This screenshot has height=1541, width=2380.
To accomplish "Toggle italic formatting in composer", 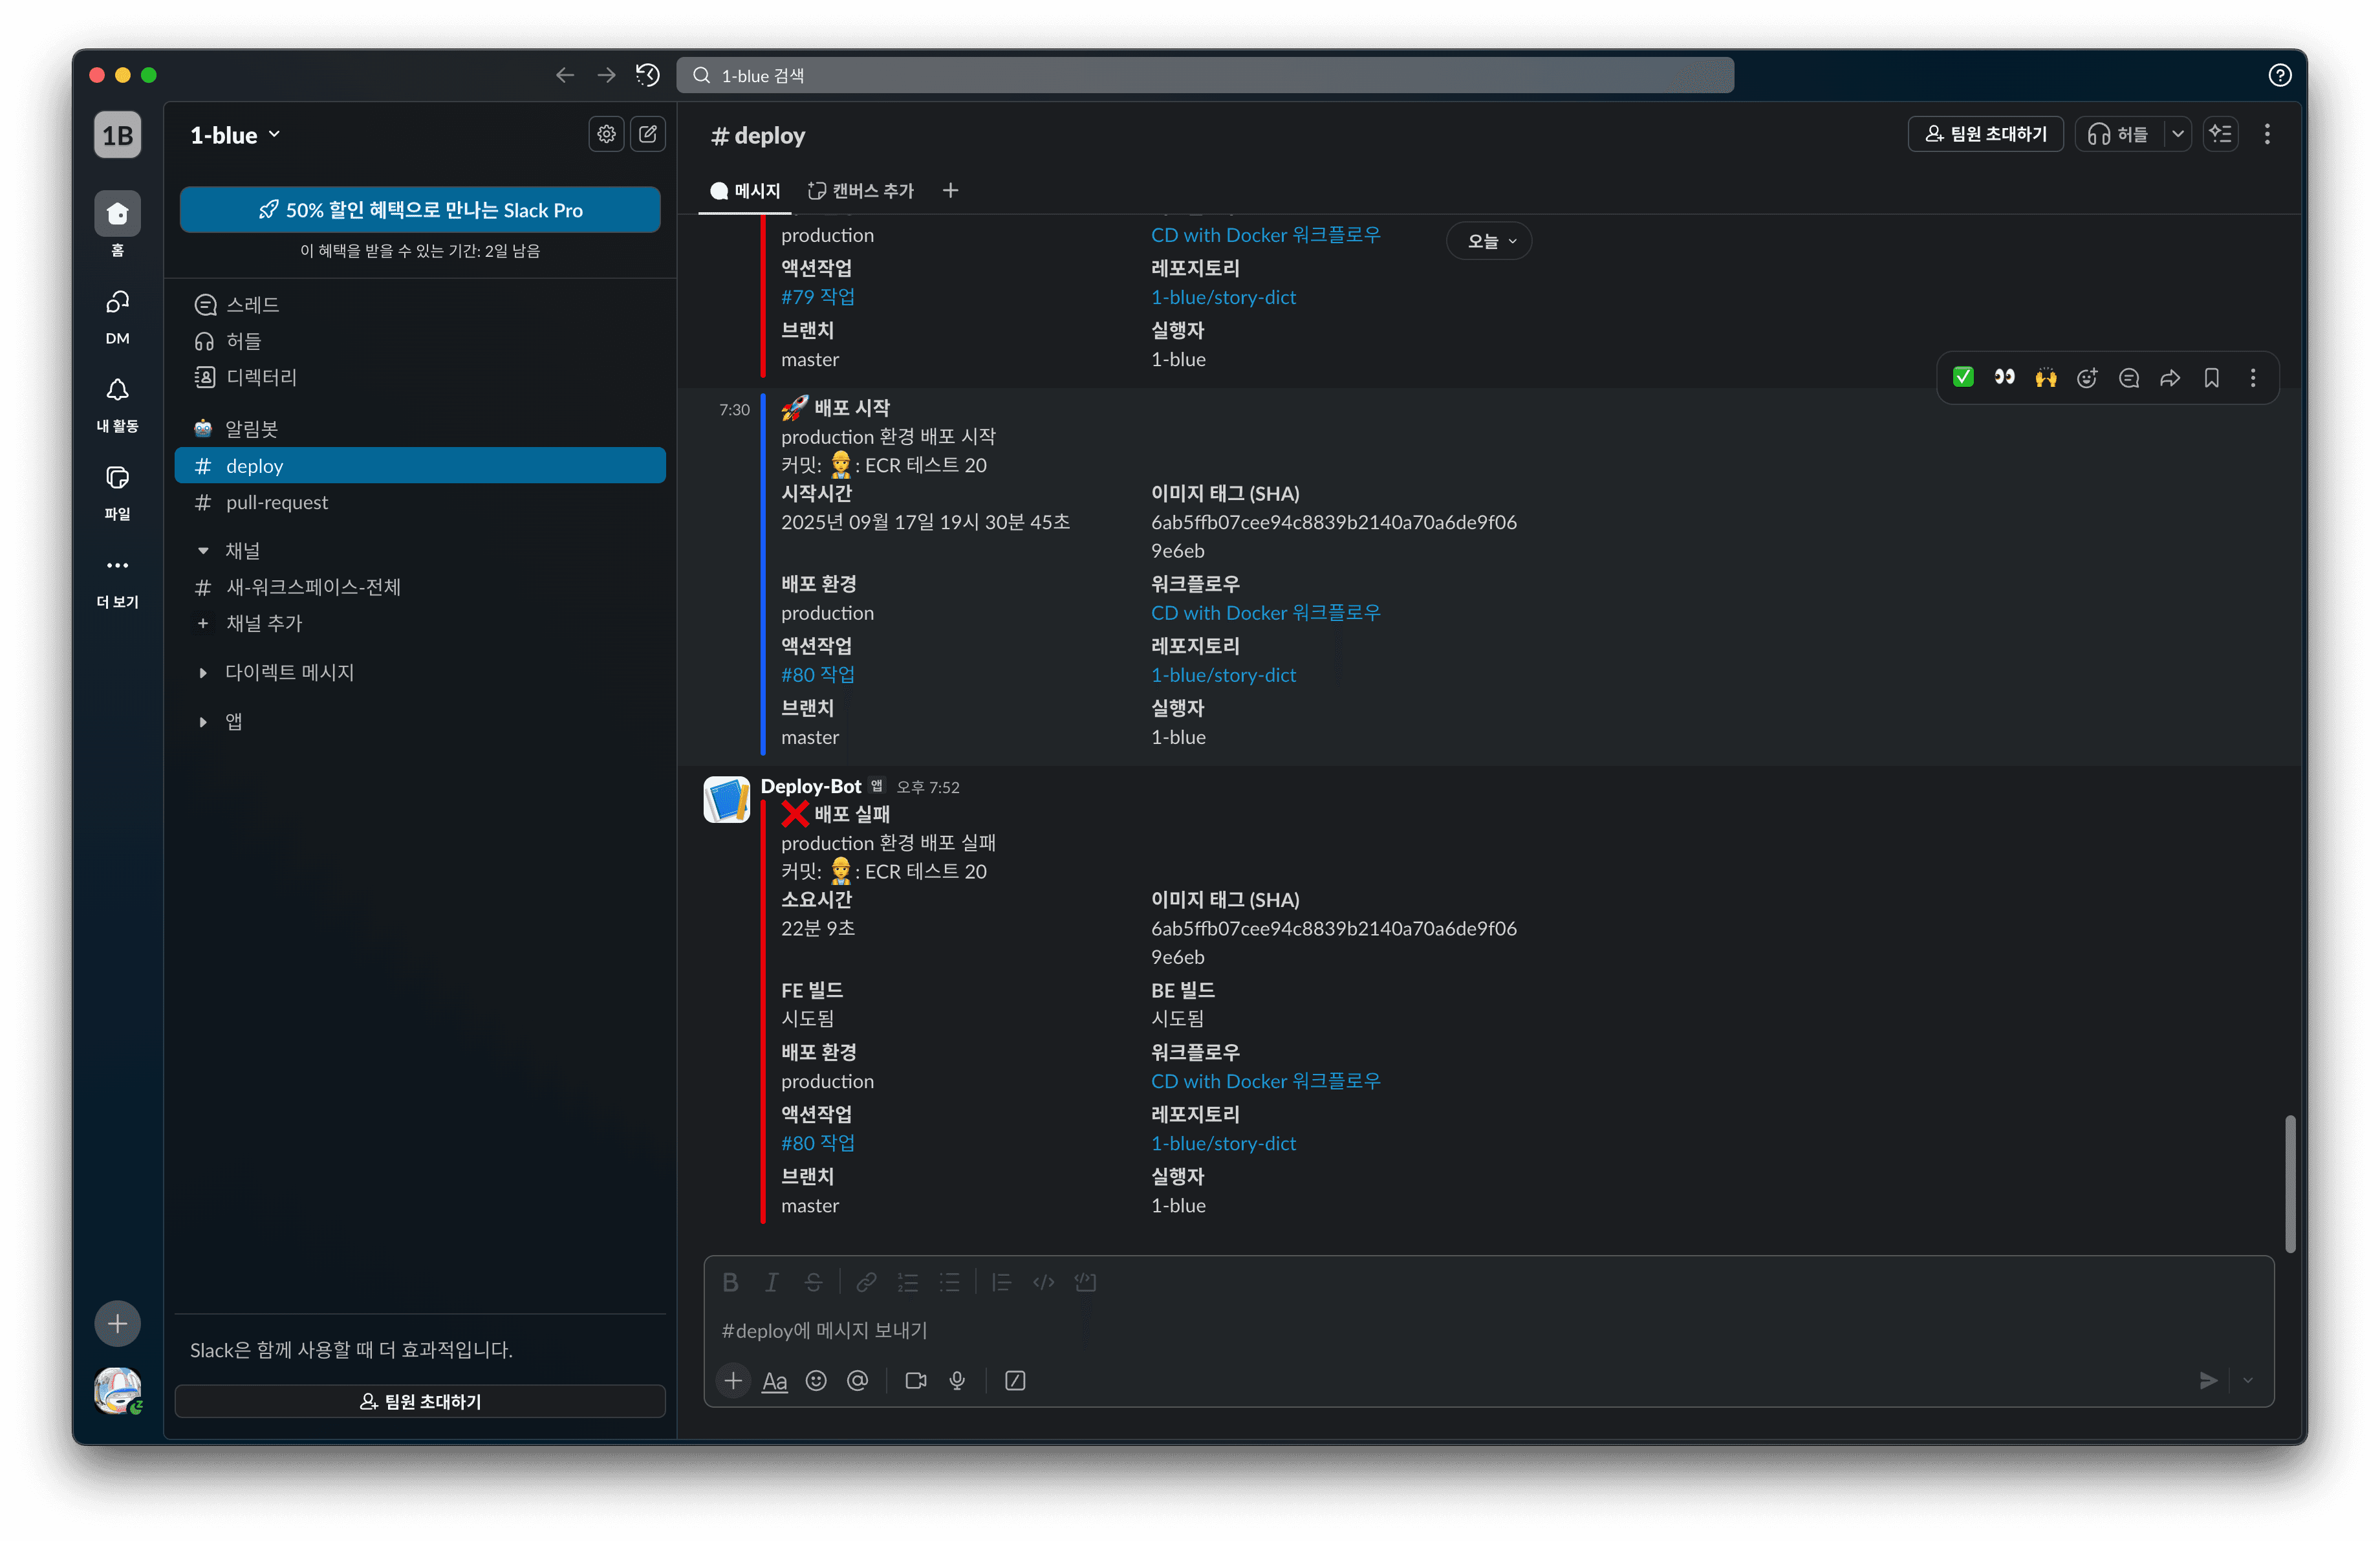I will click(771, 1282).
